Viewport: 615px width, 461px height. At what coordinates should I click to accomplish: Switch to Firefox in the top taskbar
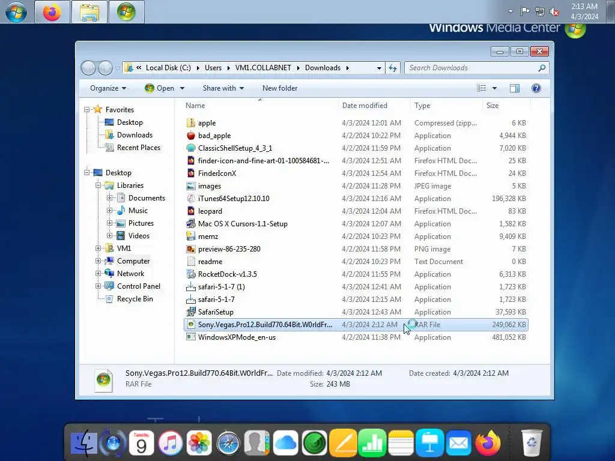pos(52,12)
